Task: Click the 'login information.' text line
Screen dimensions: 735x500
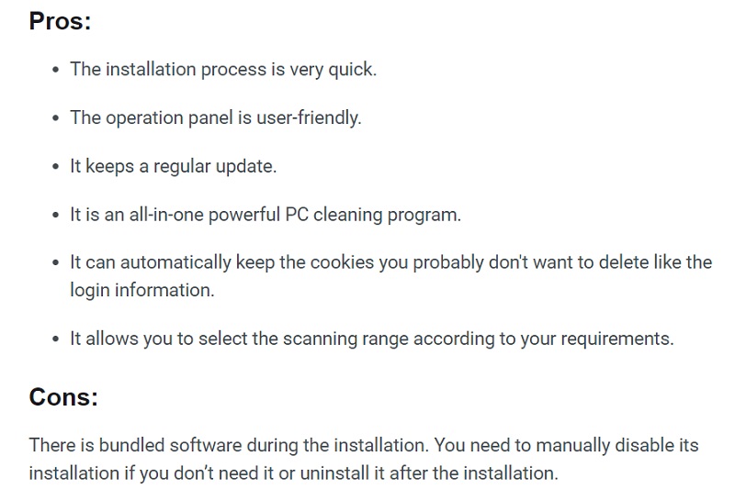Action: click(141, 290)
